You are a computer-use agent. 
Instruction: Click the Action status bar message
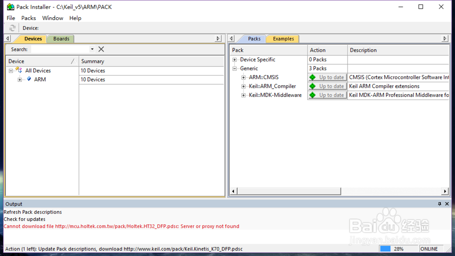click(x=124, y=249)
